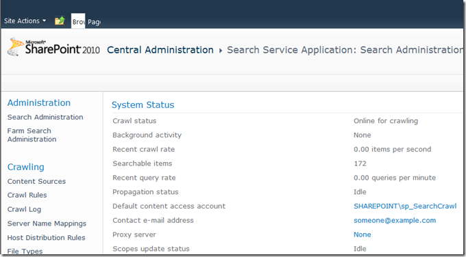Click the System Status heading
This screenshot has width=466, height=257.
pyautogui.click(x=143, y=105)
